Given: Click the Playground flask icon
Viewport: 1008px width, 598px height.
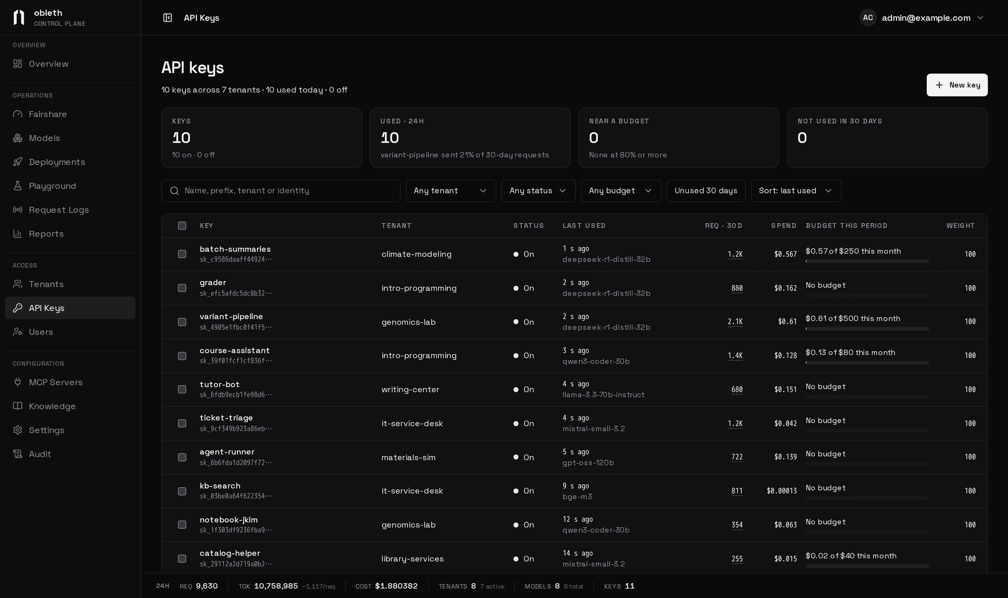Looking at the screenshot, I should [18, 186].
